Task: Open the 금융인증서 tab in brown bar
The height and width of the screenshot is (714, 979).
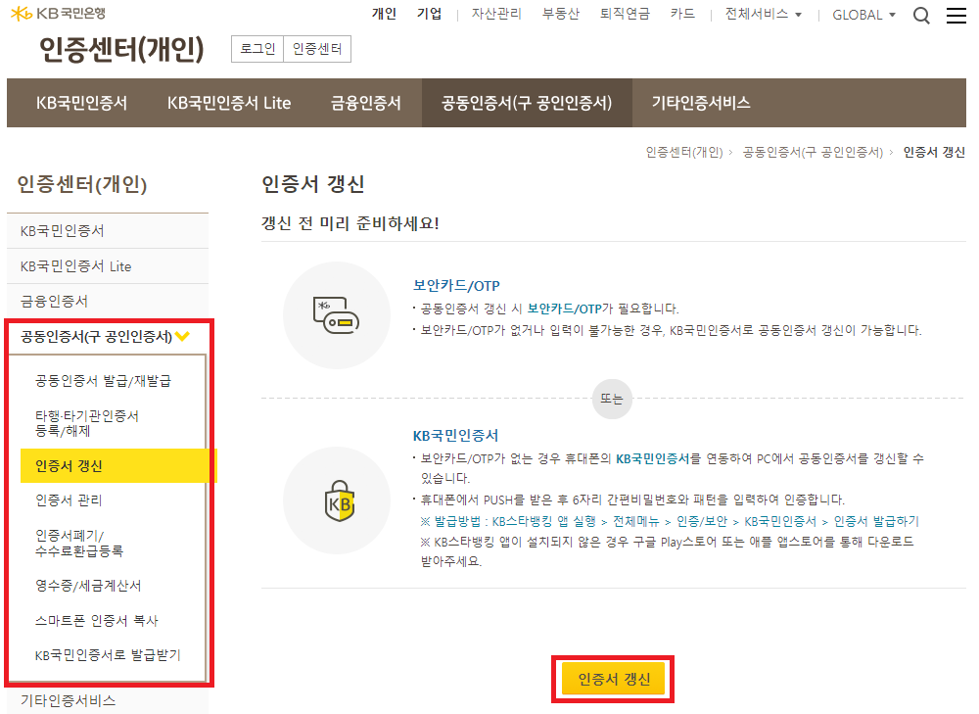Action: 366,103
